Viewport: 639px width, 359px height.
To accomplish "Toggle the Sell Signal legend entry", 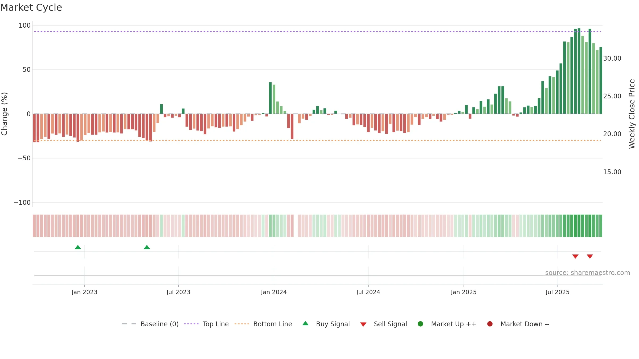I will [384, 324].
